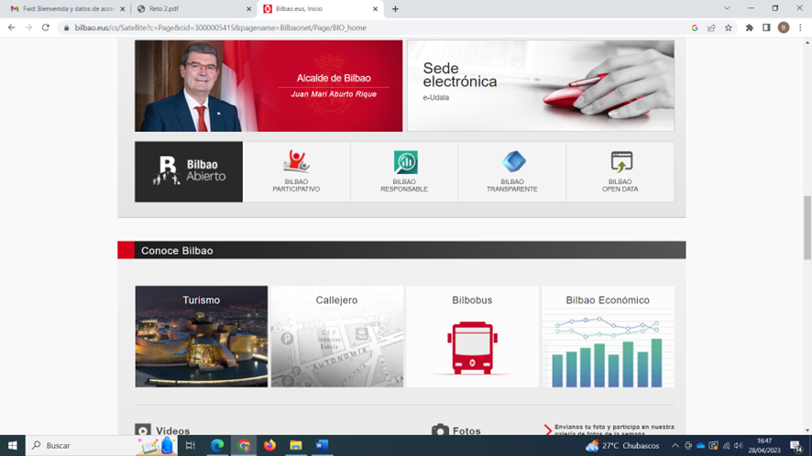Open the Alcalde de Bilbao banner
The image size is (812, 456).
pos(269,86)
